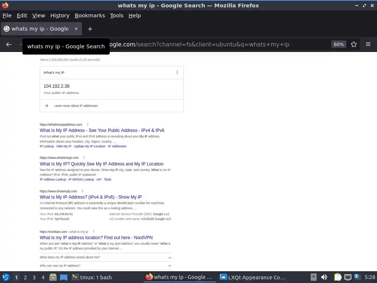Image resolution: width=377 pixels, height=283 pixels.
Task: Open the network connection tray icon
Action: pyautogui.click(x=348, y=277)
